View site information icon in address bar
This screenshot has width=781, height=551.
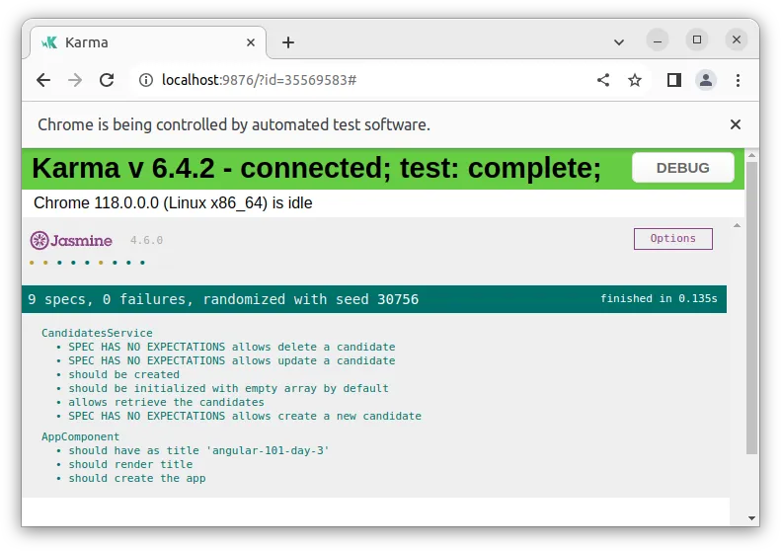coord(146,80)
